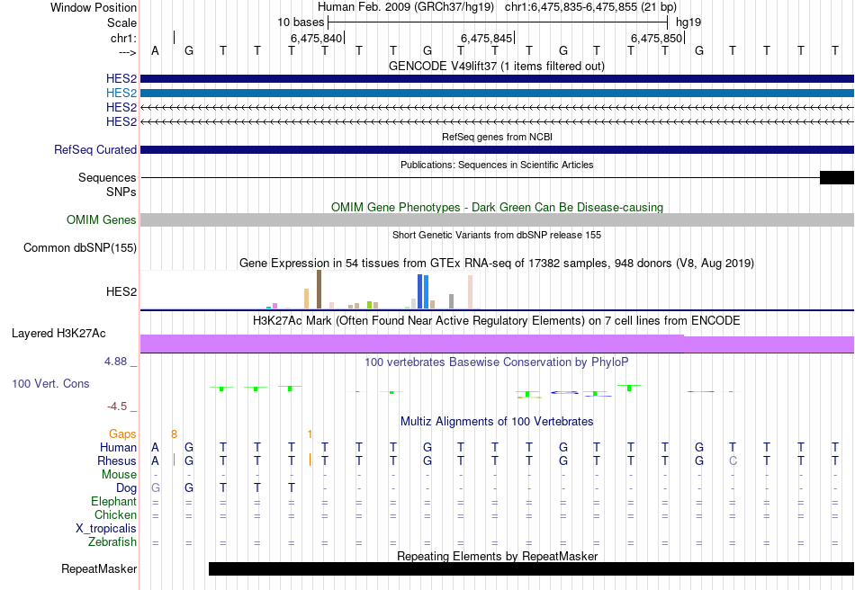Click the OMIM Gene Phenotypes green title
This screenshot has height=590, width=855.
[497, 207]
